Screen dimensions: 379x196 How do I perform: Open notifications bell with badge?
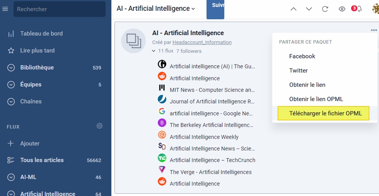(358, 9)
